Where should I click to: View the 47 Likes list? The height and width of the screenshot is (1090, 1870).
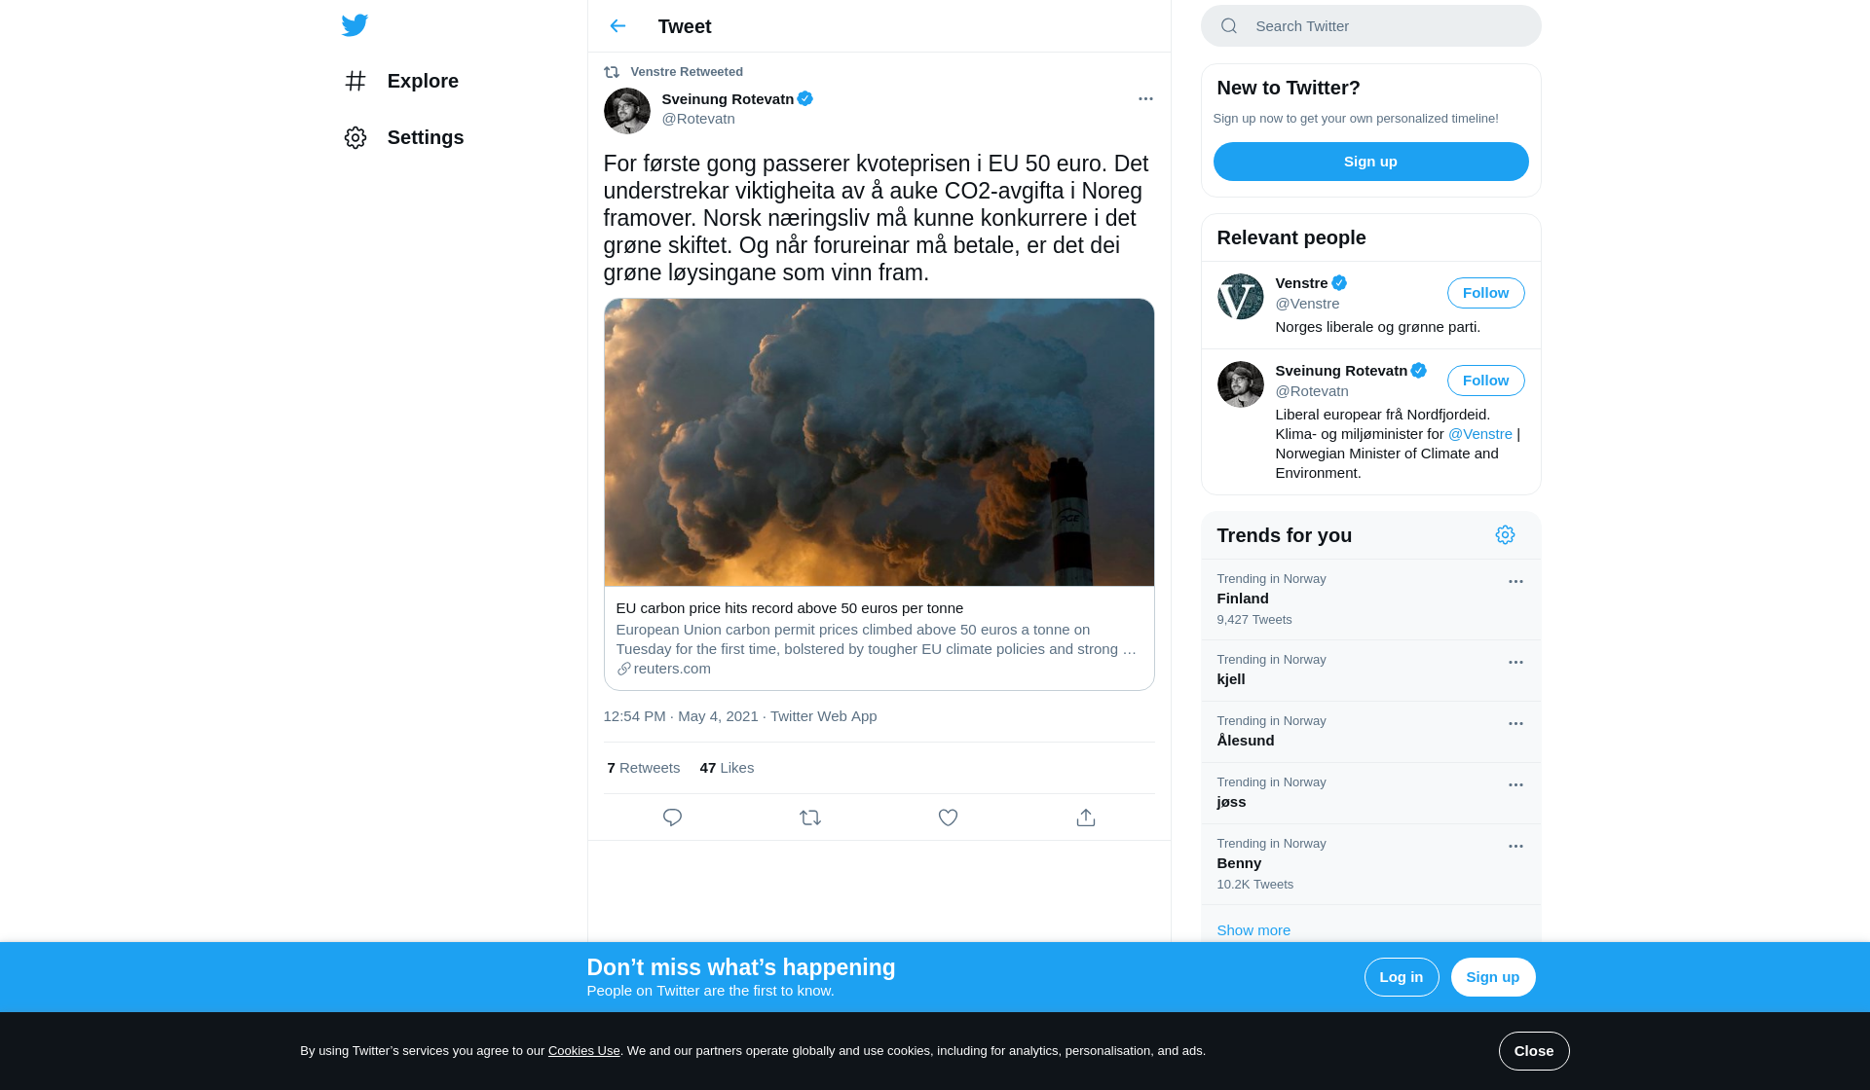(x=727, y=768)
